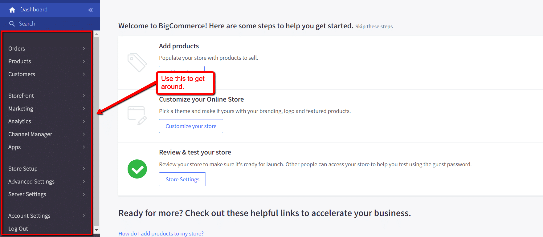Click the green checkmark circle icon
The image size is (543, 237).
click(x=137, y=169)
